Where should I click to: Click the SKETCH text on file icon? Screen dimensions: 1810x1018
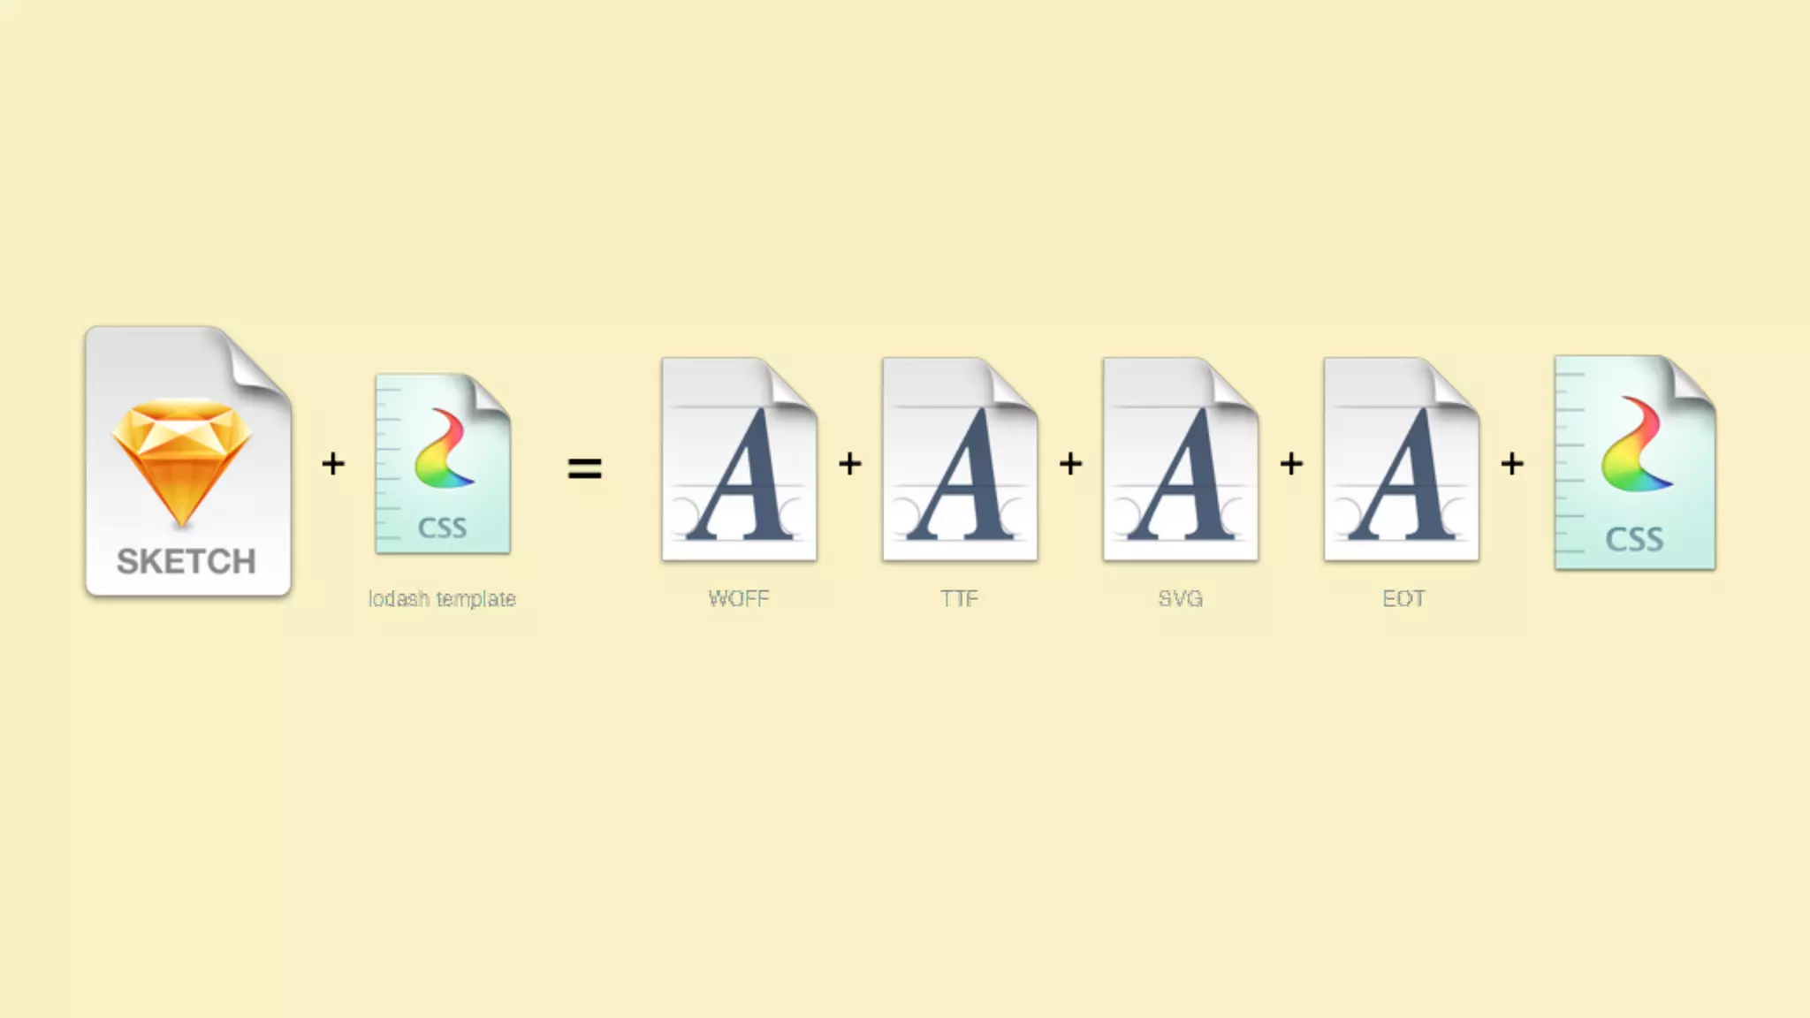tap(186, 562)
